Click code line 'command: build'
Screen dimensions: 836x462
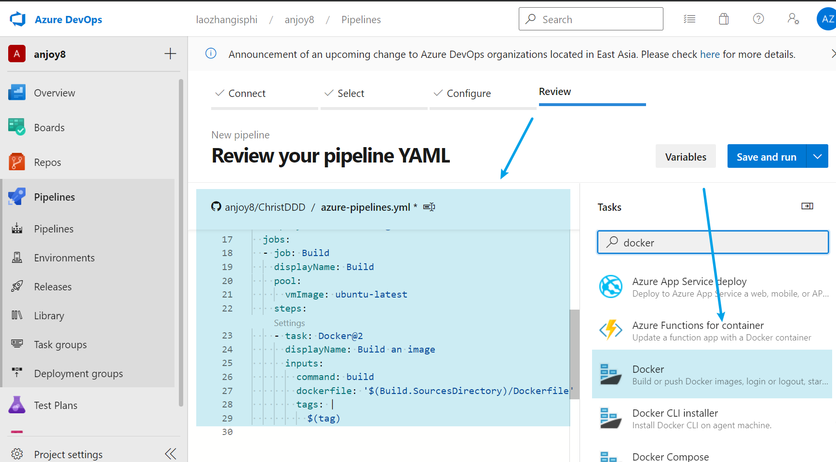(335, 377)
